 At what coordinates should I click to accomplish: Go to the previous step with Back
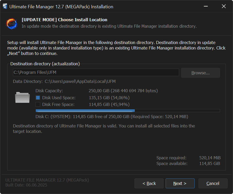(x=149, y=183)
